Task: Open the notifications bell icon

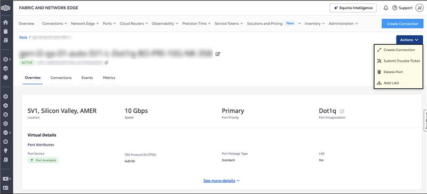Action: tap(385, 8)
